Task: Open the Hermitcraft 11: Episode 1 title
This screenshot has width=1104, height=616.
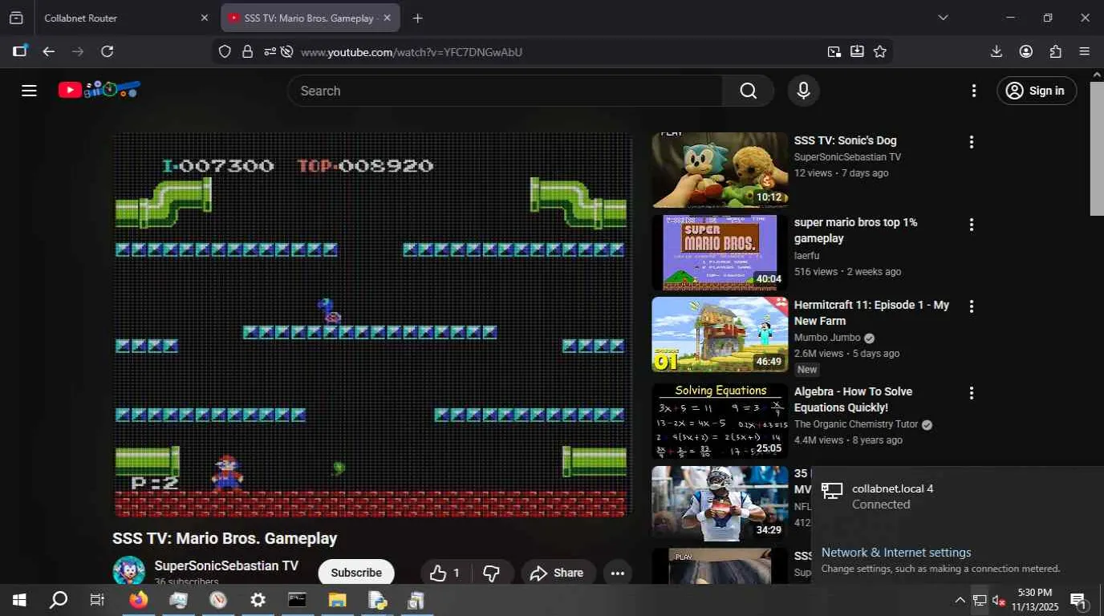Action: point(872,313)
